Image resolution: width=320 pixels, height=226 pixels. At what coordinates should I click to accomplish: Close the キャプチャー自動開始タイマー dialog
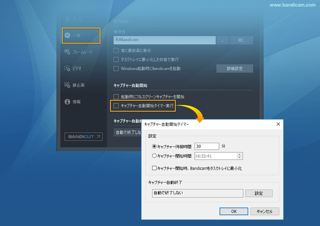(x=278, y=124)
